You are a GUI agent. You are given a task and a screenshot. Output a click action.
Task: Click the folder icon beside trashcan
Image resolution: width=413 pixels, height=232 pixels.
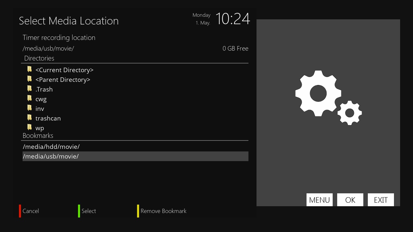click(29, 117)
